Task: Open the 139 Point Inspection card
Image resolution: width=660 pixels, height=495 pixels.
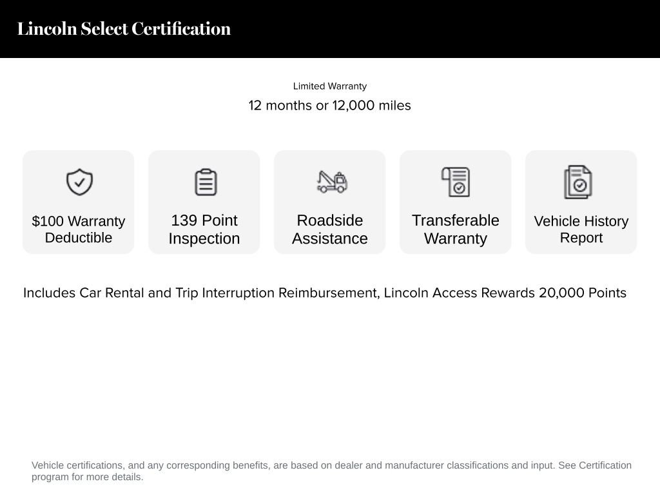Action: click(204, 202)
